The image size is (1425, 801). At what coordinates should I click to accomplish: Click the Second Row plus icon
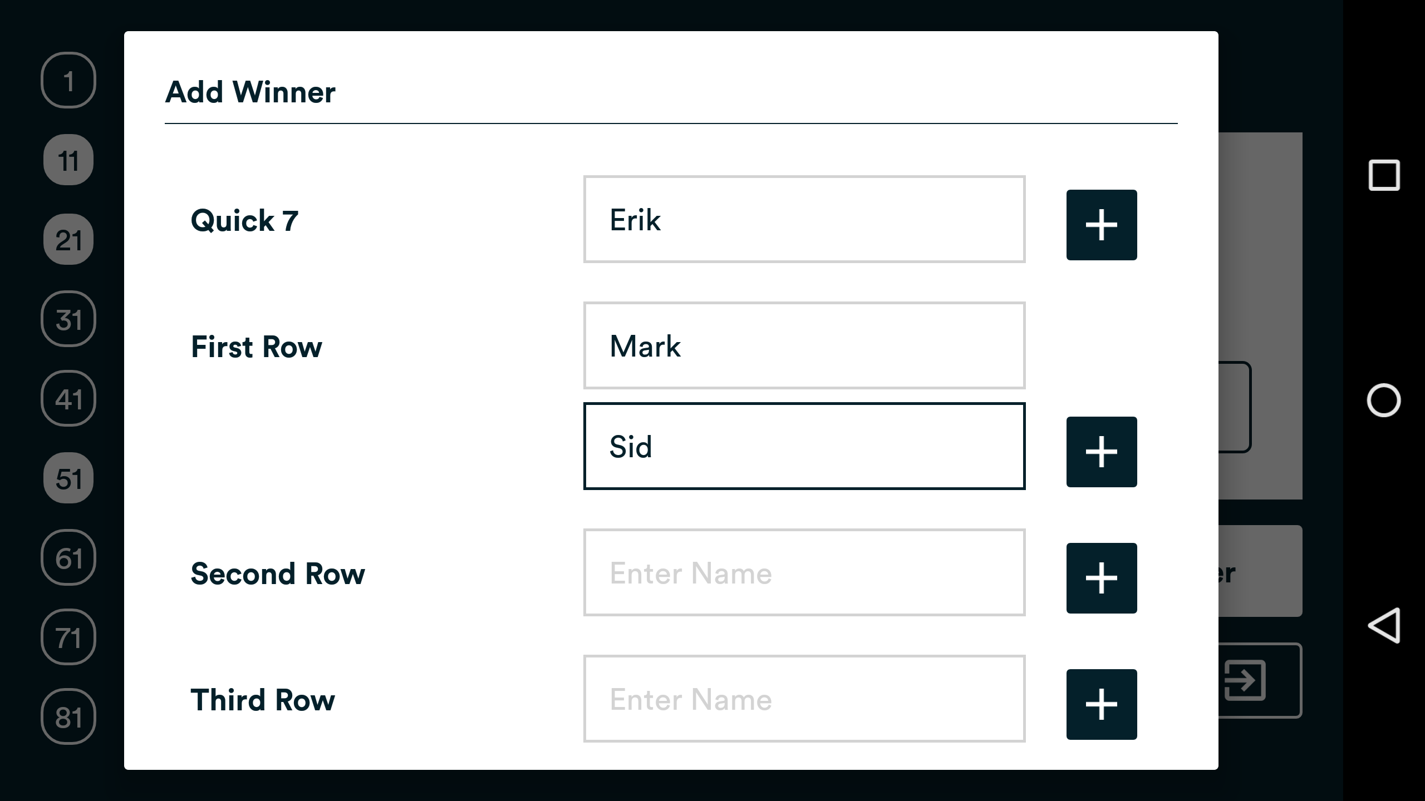tap(1101, 578)
